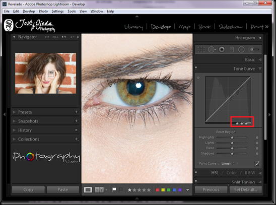The width and height of the screenshot is (276, 205).
Task: Toggle the Tone Curve panel switch
Action: coord(196,68)
